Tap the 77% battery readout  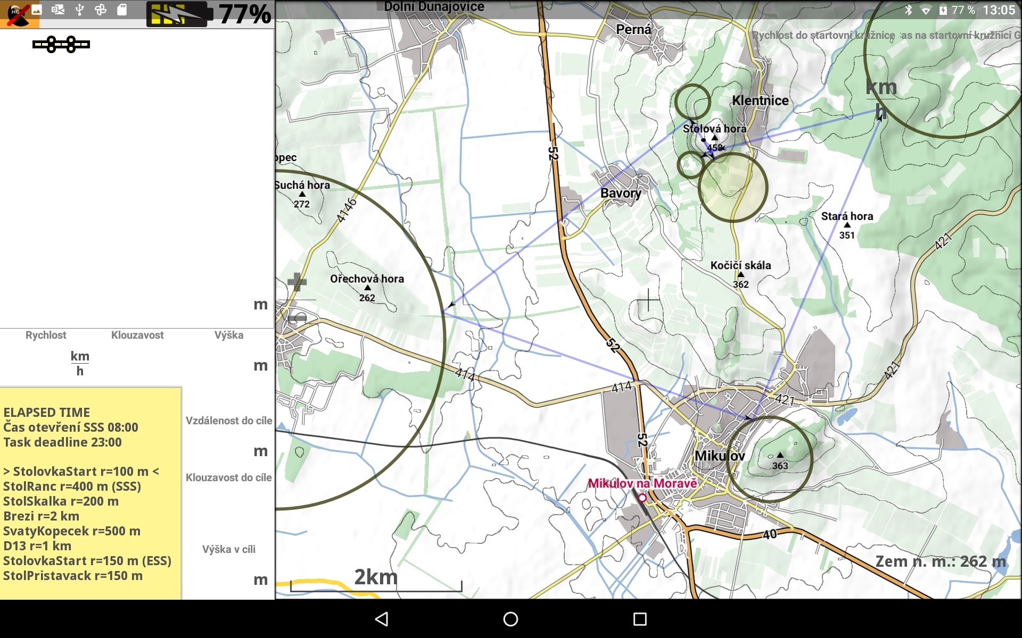[x=245, y=14]
